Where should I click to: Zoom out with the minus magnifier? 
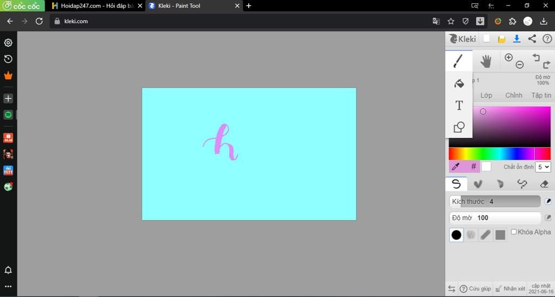(519, 65)
